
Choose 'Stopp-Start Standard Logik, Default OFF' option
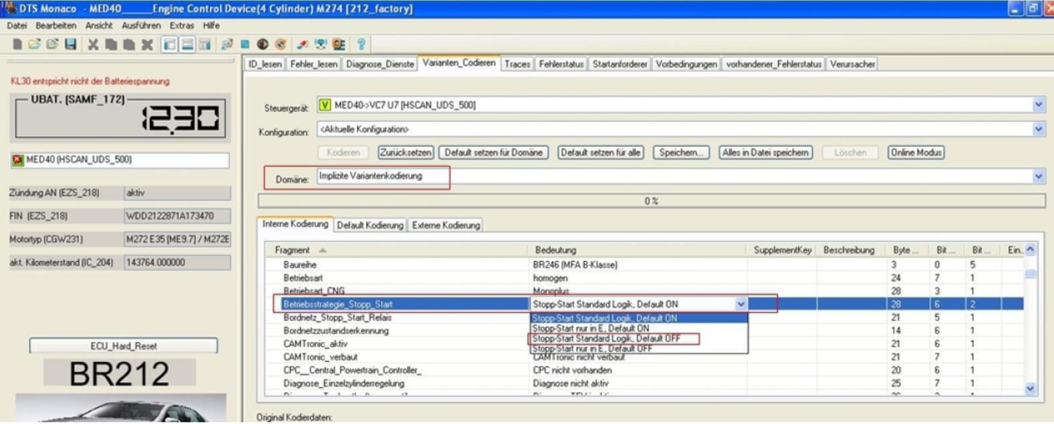(606, 339)
